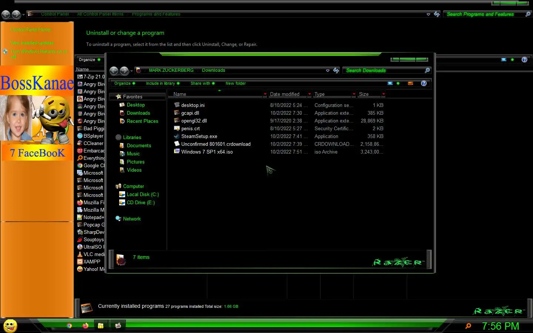Select the desktop.ini file icon
Viewport: 533px width, 333px height.
[177, 105]
